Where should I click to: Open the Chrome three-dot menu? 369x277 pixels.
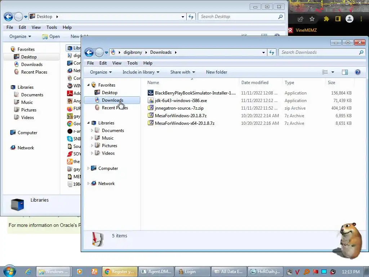(361, 19)
